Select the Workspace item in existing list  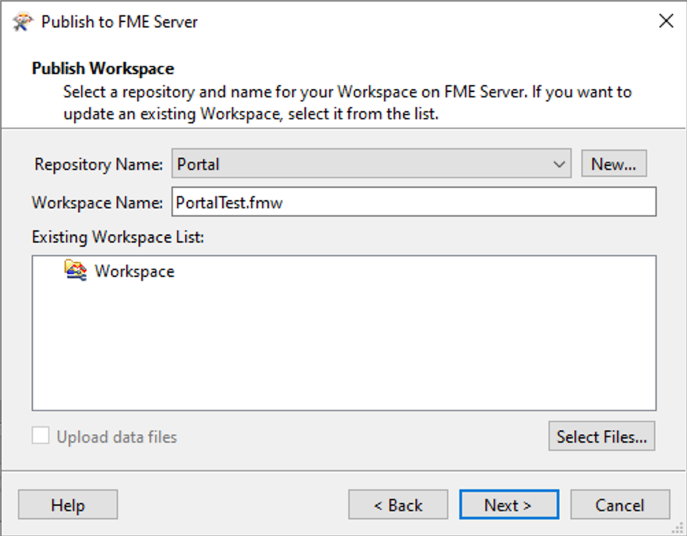pos(134,271)
